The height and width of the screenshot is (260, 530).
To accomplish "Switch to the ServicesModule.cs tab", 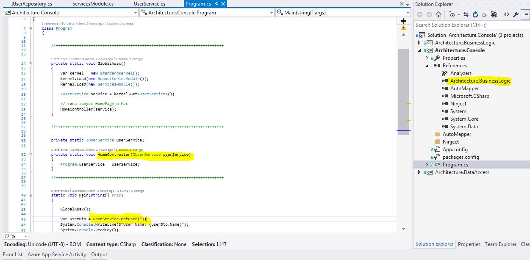I will (x=93, y=4).
